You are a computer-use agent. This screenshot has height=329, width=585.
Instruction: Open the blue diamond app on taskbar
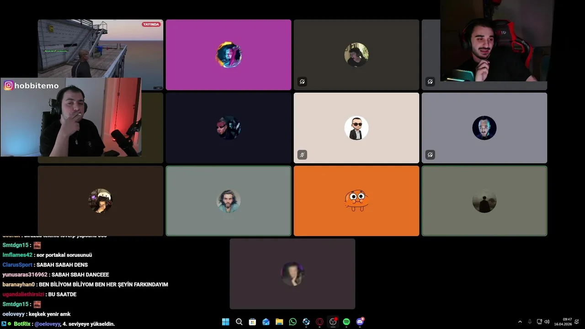tap(306, 322)
